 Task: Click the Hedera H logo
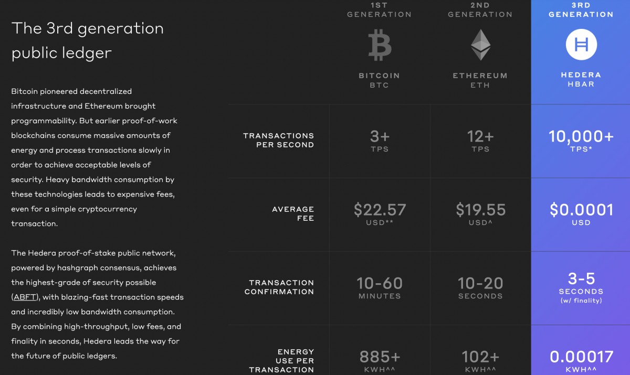click(581, 45)
